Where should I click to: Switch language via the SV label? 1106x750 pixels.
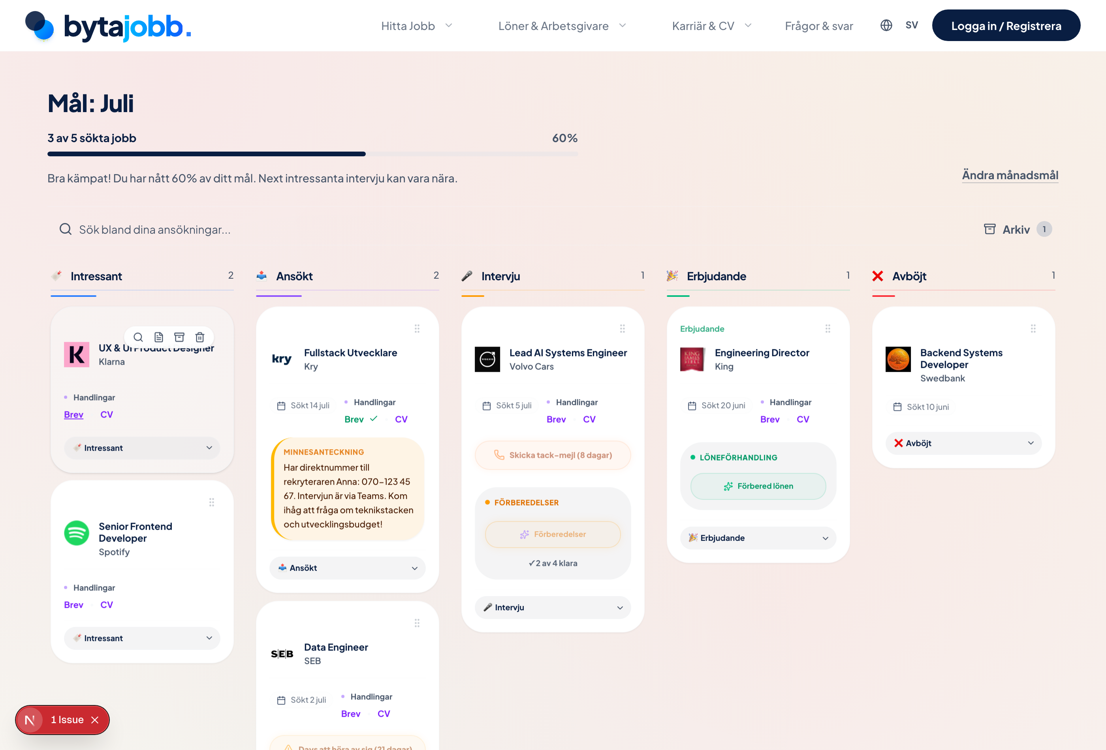coord(911,25)
